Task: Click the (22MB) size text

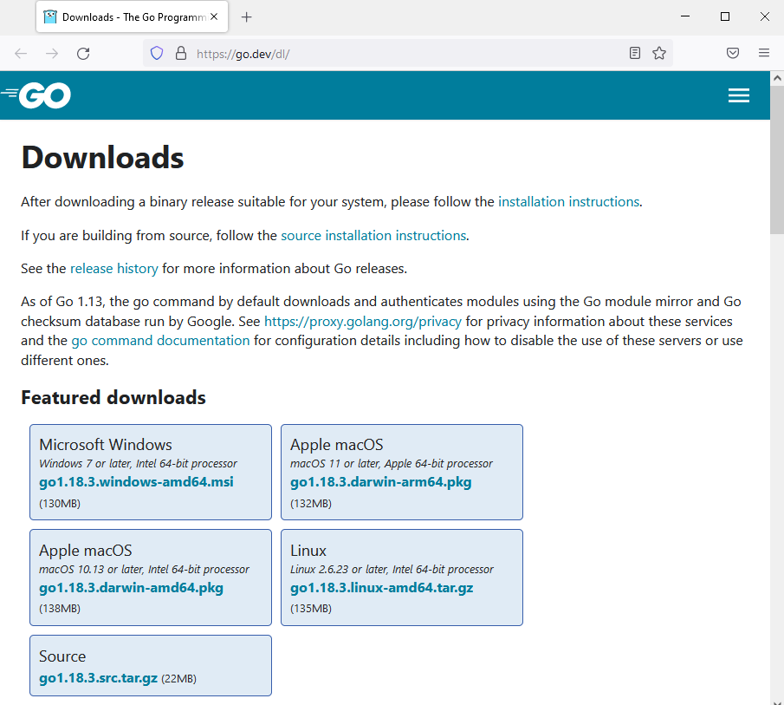Action: (x=179, y=678)
